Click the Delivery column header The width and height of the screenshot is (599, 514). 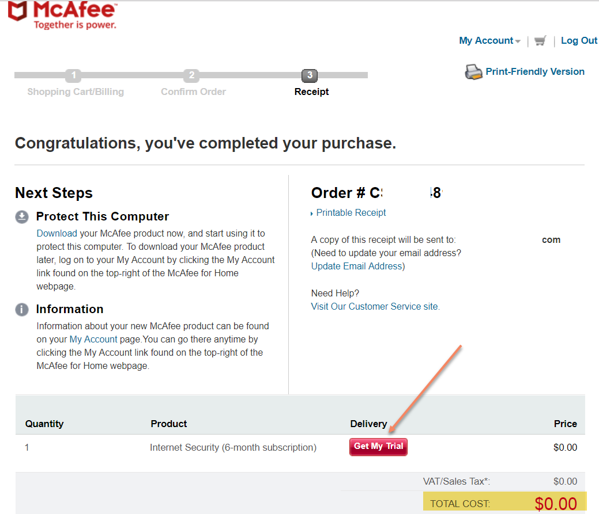368,424
